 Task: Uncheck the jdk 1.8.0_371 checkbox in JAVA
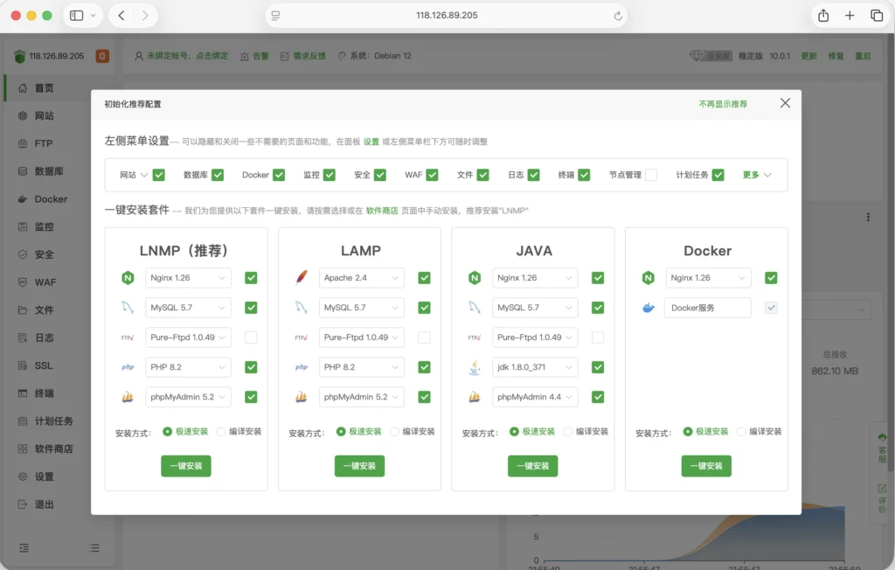(x=598, y=367)
